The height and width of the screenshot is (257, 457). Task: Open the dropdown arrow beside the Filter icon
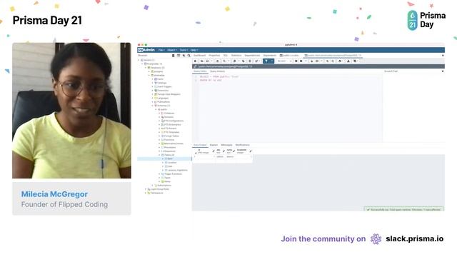(x=272, y=61)
